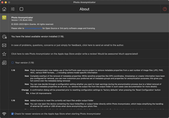Click the Photo Anonymizator app logo

4,18
